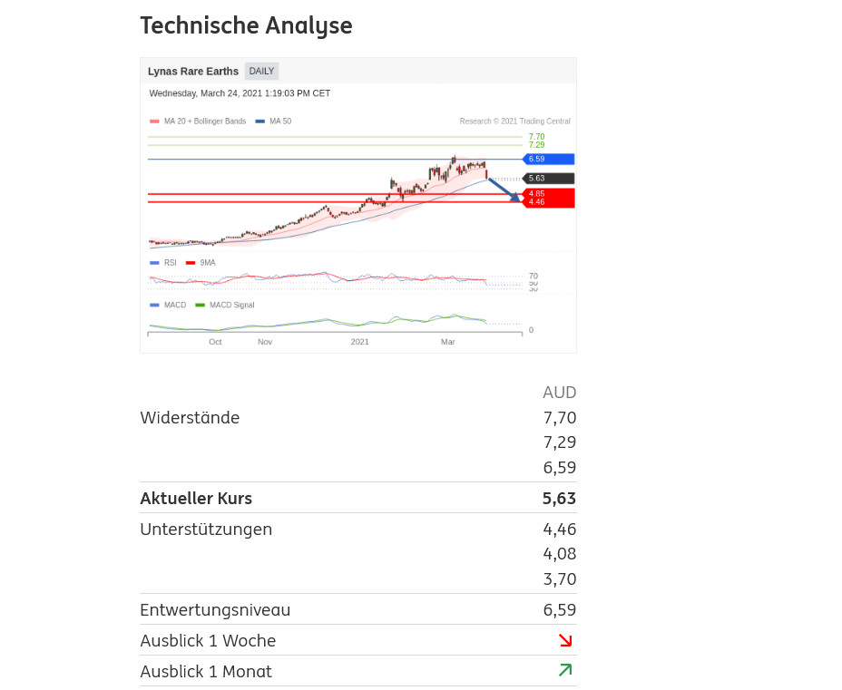
Task: Click the Widerstände label in the table
Action: 190,418
